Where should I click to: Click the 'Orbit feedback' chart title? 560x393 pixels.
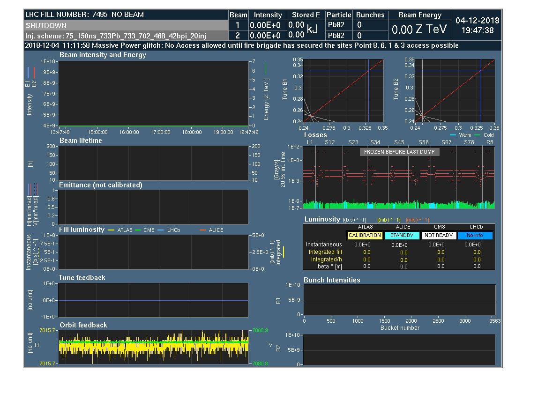(x=83, y=325)
